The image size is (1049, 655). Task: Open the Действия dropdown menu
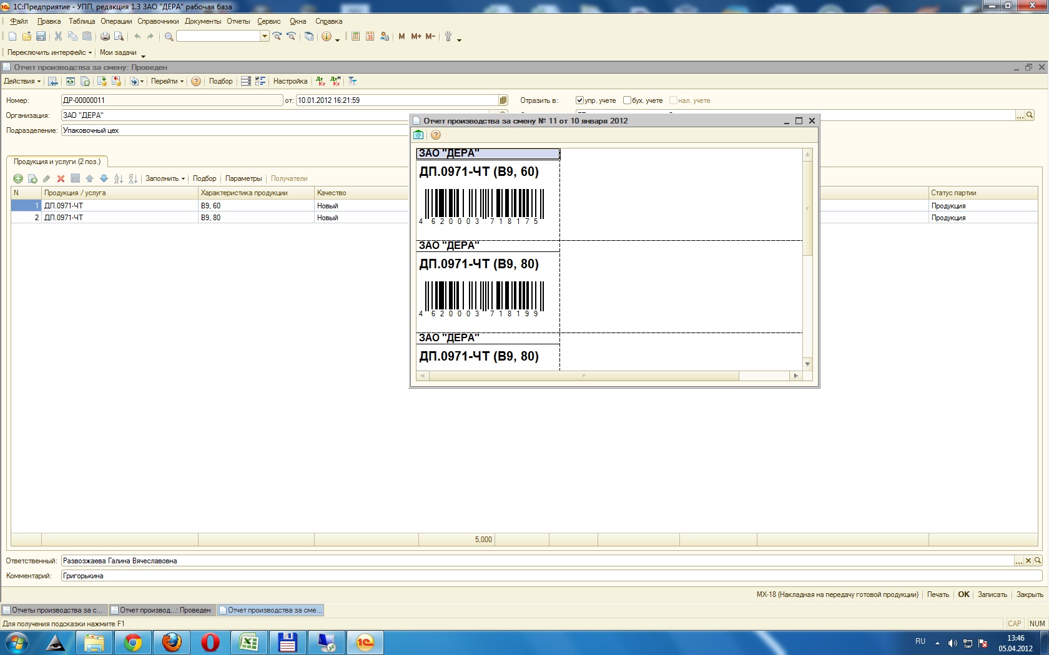(22, 81)
